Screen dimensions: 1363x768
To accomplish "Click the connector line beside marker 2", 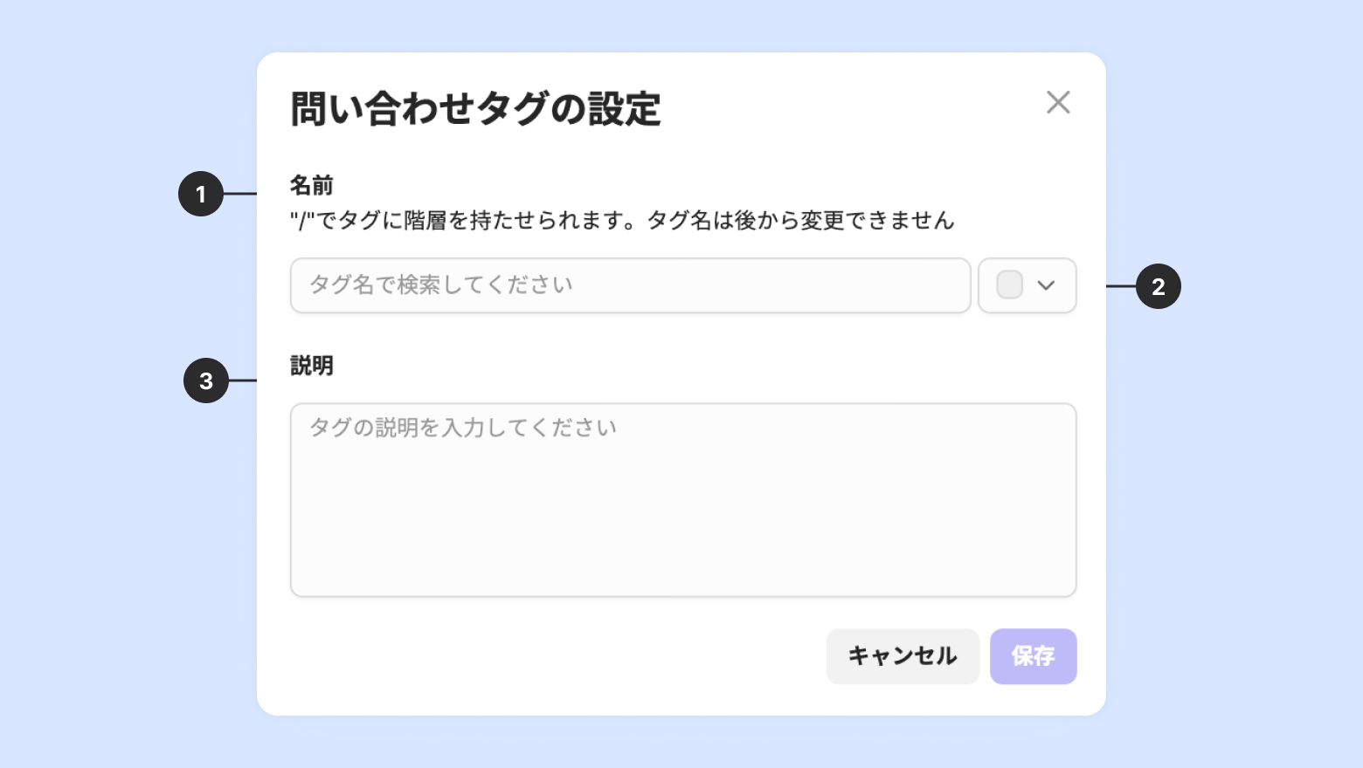I will coord(1121,286).
